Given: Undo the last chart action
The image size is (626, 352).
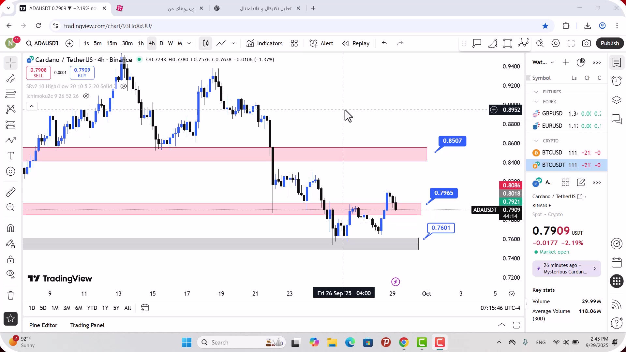Looking at the screenshot, I should [385, 43].
